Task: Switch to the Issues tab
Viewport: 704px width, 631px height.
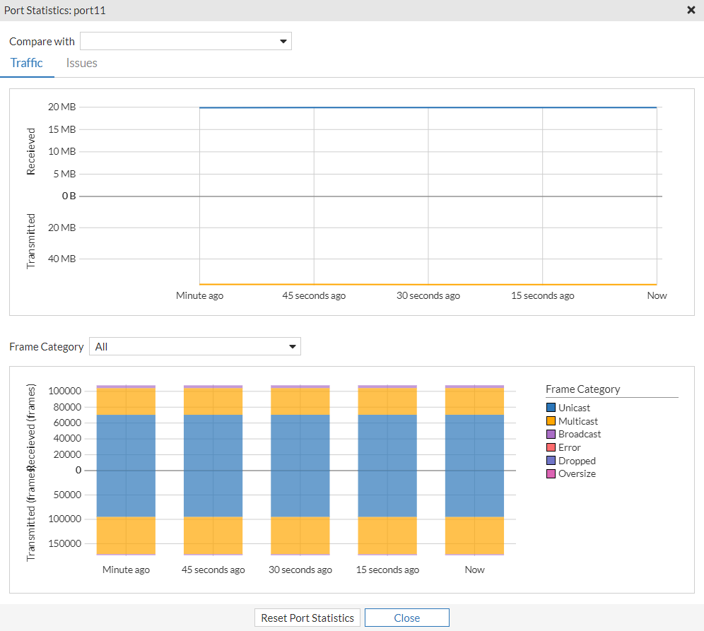Action: click(x=82, y=63)
